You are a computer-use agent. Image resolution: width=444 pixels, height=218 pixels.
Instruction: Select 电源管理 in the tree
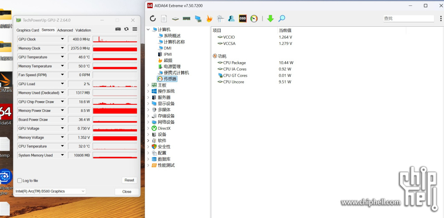coord(172,67)
